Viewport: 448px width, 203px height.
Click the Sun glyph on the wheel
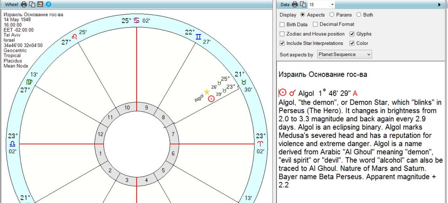point(211,99)
